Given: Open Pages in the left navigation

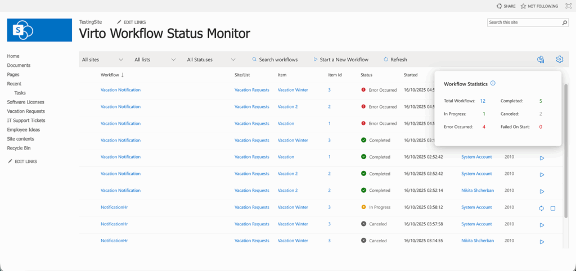Looking at the screenshot, I should click(x=13, y=75).
